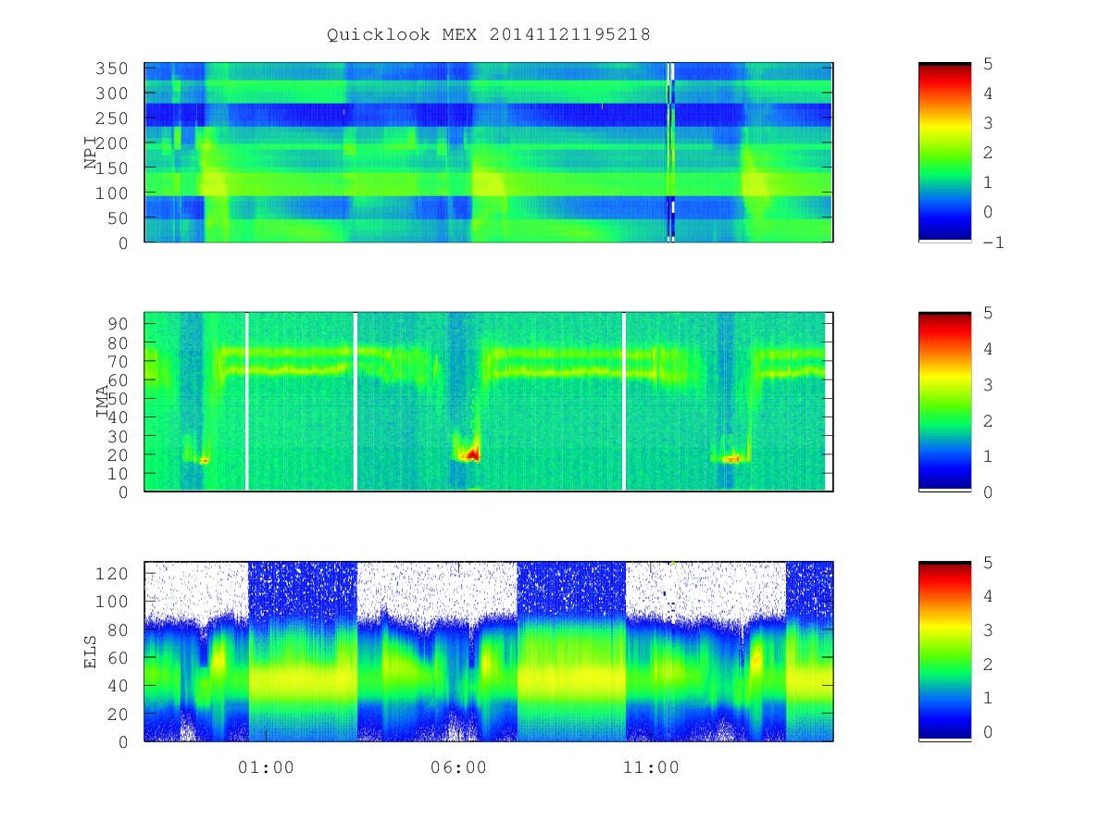
Task: Click the NPI panel colorbar
Action: 944,152
